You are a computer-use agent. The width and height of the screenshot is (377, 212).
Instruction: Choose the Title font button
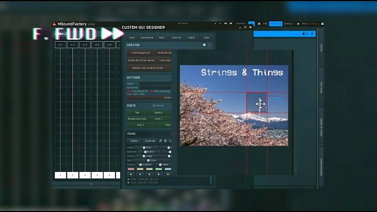[137, 112]
